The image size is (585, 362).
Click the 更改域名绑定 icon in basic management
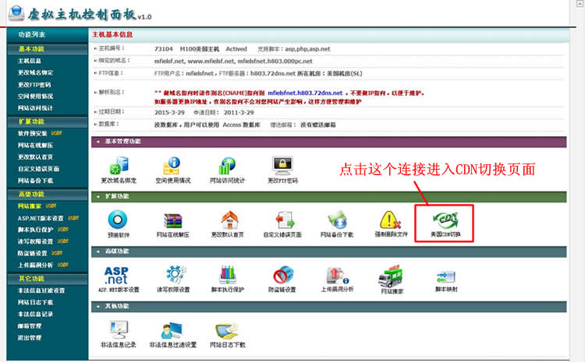115,166
